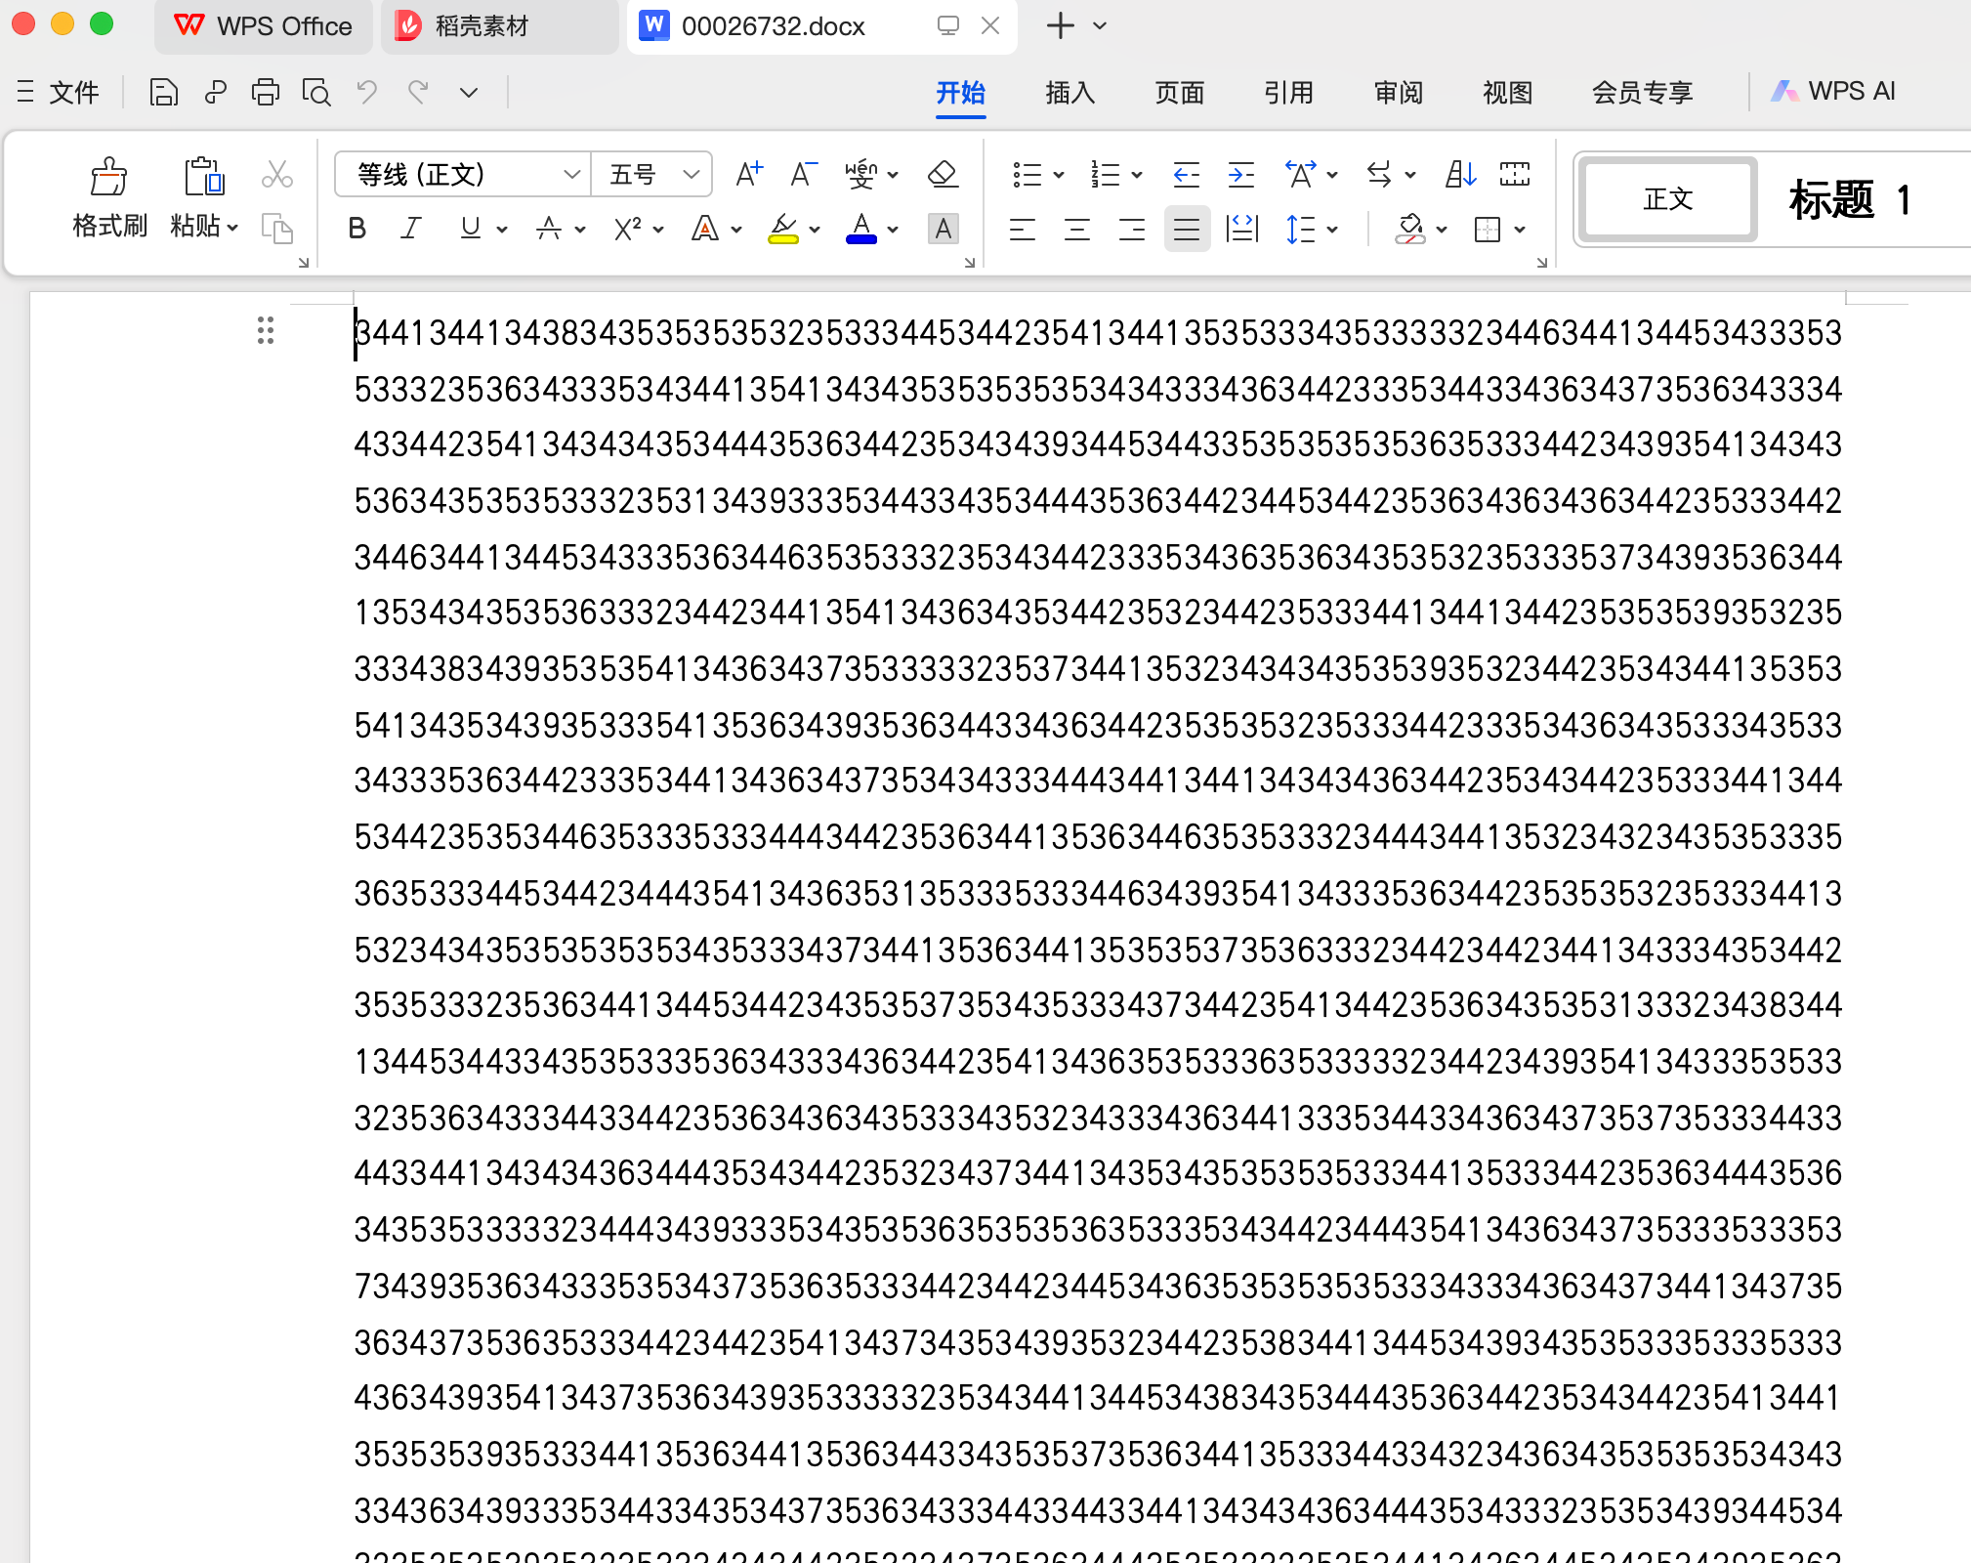Open the WPS Office home tab
This screenshot has height=1563, width=1971.
tap(263, 26)
